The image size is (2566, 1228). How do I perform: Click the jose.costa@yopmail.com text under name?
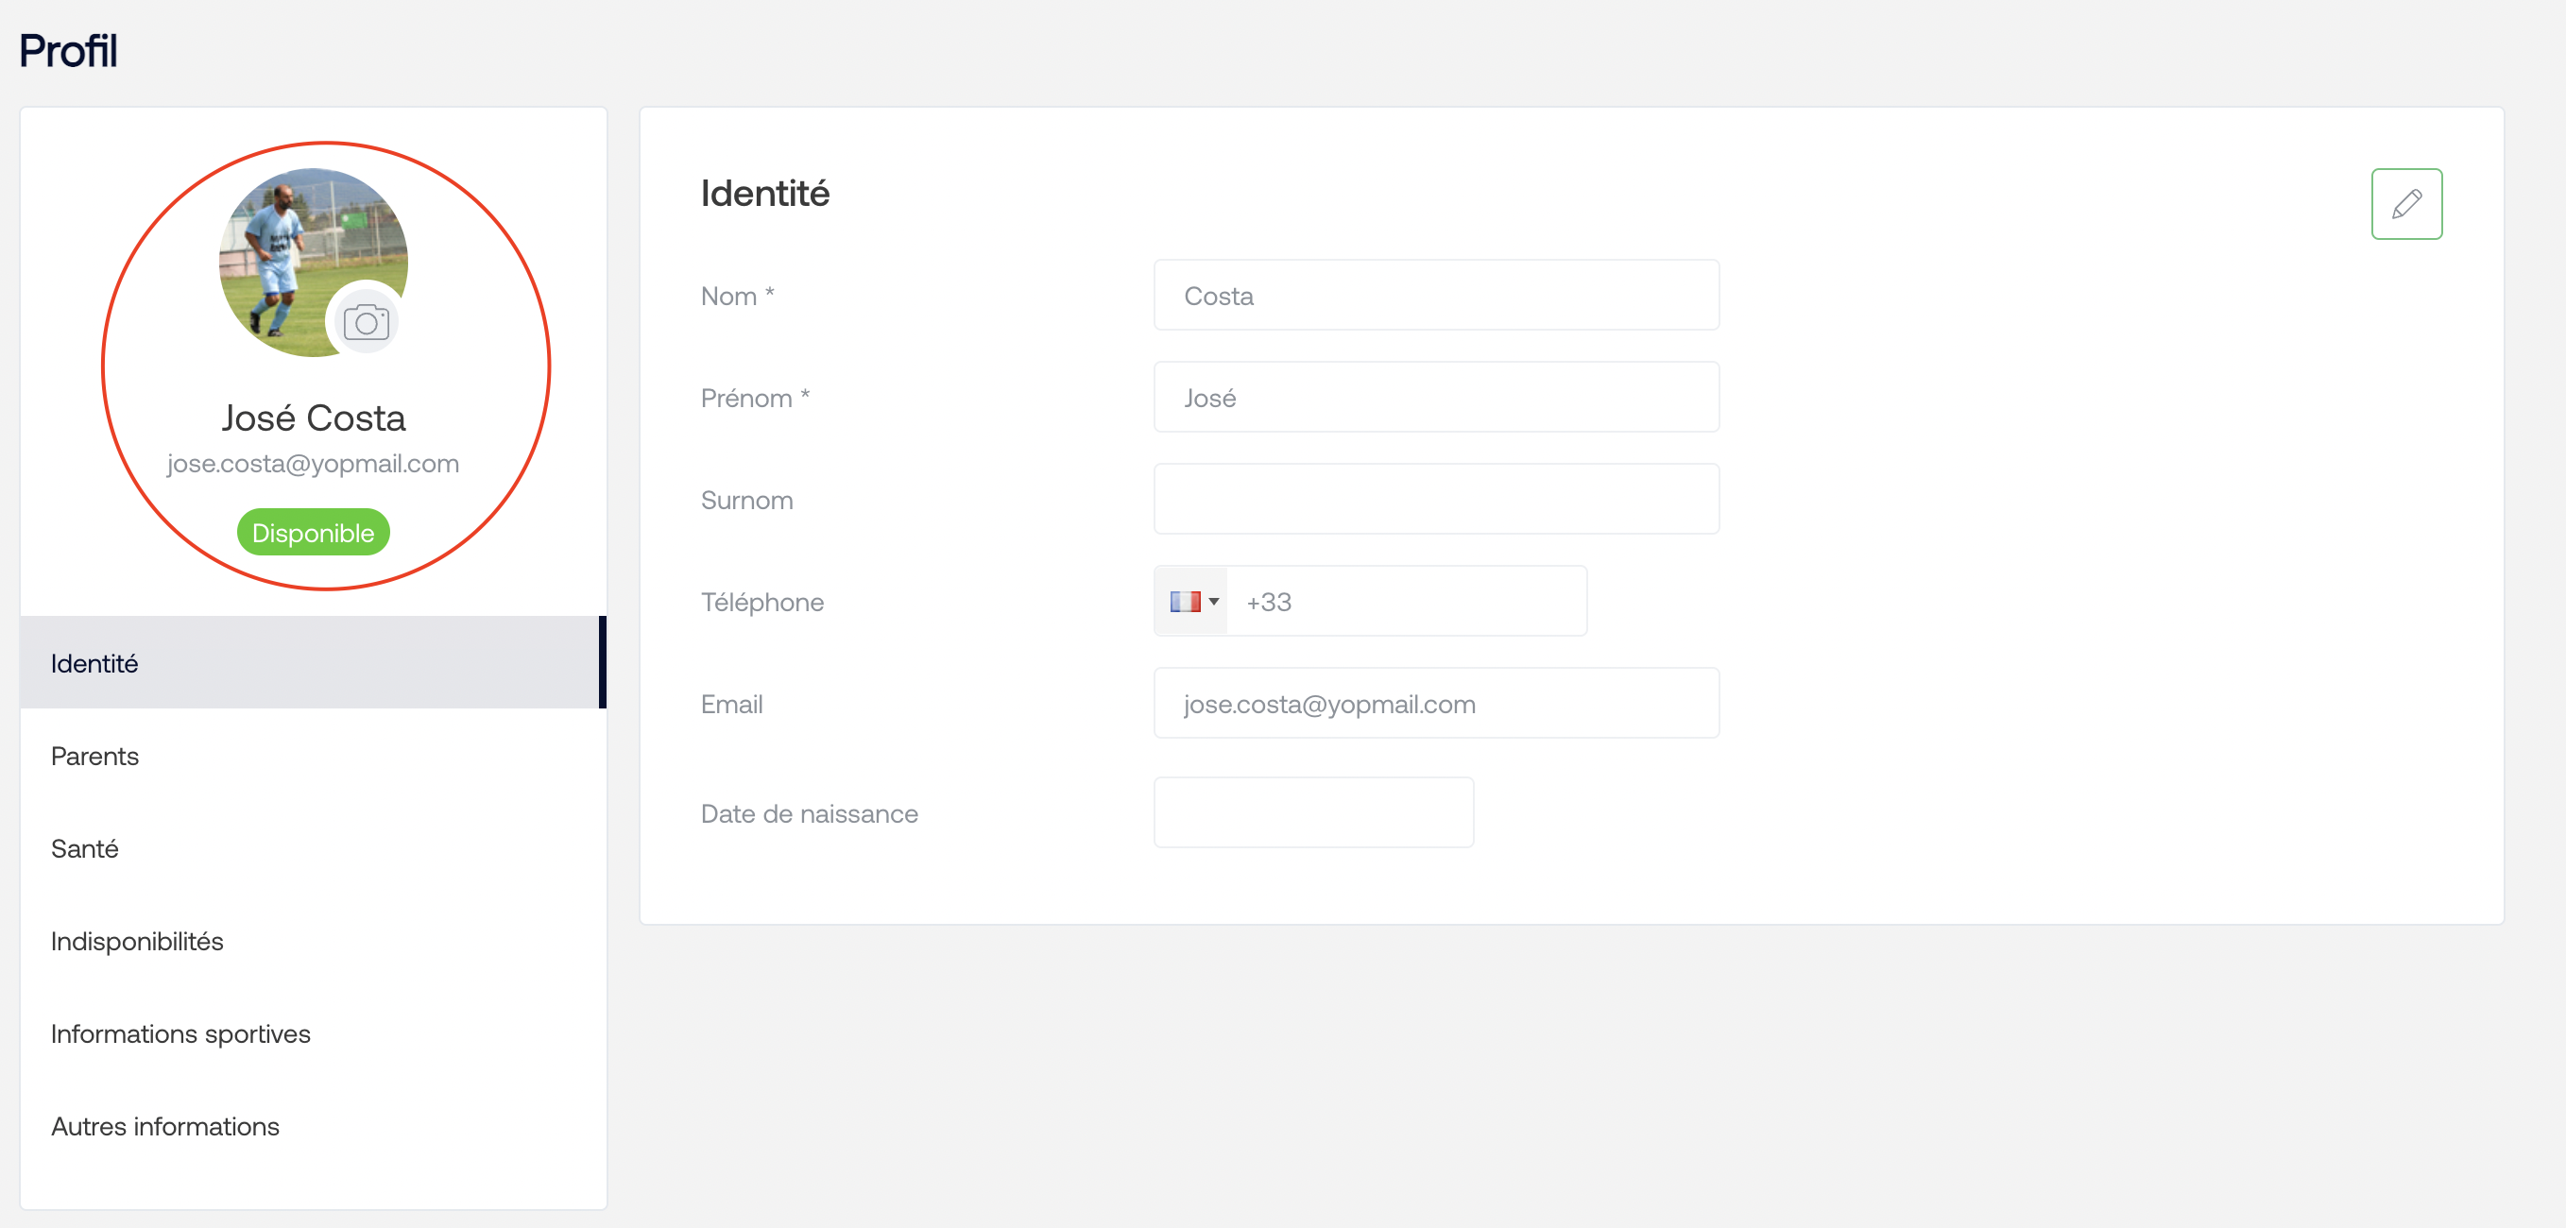pos(313,464)
